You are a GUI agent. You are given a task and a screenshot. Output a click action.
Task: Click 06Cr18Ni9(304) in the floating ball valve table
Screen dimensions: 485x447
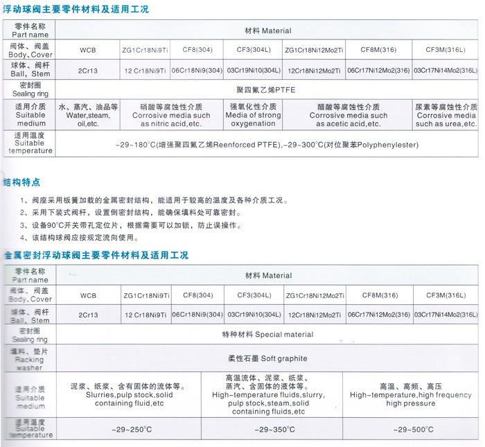(197, 71)
